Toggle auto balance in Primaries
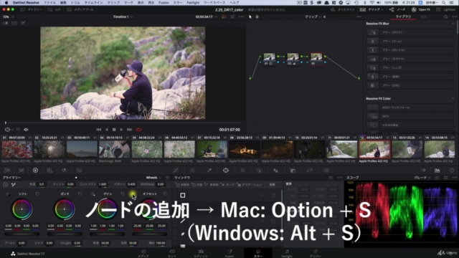The image size is (459, 258). pyautogui.click(x=5, y=185)
